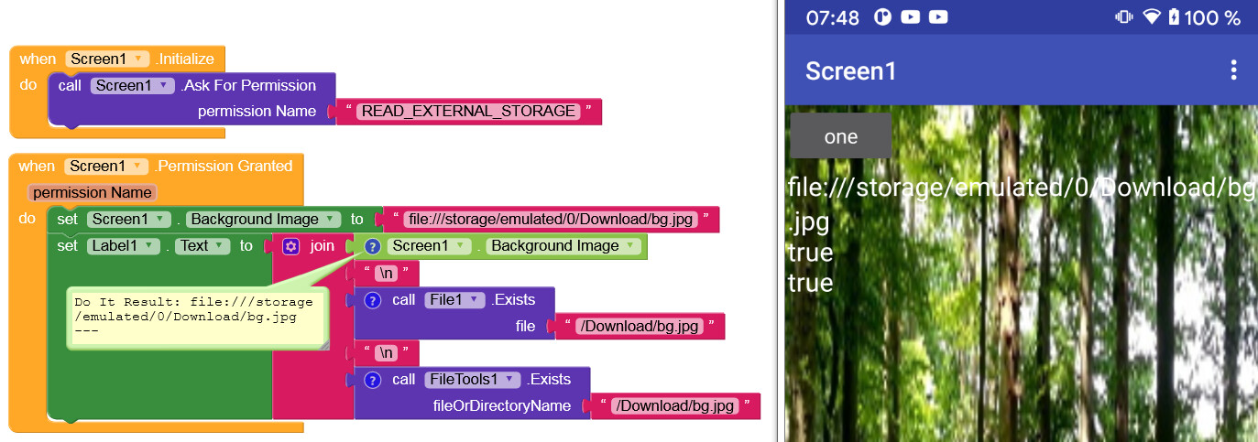Tap the Wi-Fi status icon
Viewport: 1258px width, 442px height.
point(1152,17)
